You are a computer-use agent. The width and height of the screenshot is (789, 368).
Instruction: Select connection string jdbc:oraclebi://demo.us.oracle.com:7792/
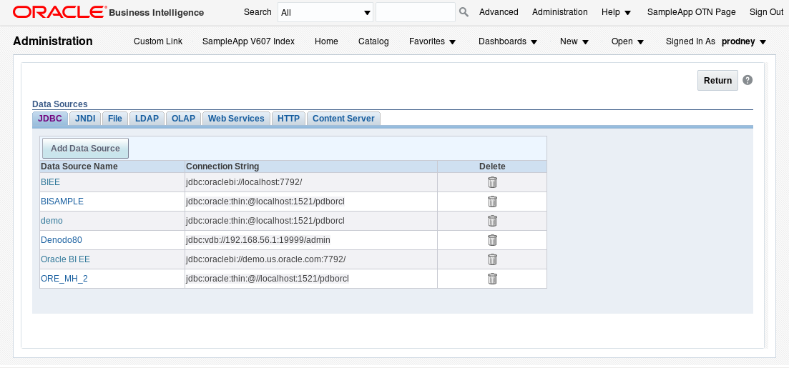(x=265, y=259)
